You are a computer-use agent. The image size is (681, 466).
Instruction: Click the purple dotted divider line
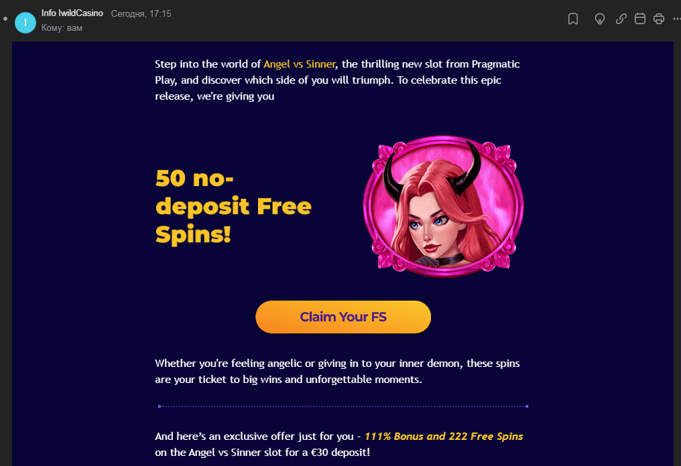point(343,406)
